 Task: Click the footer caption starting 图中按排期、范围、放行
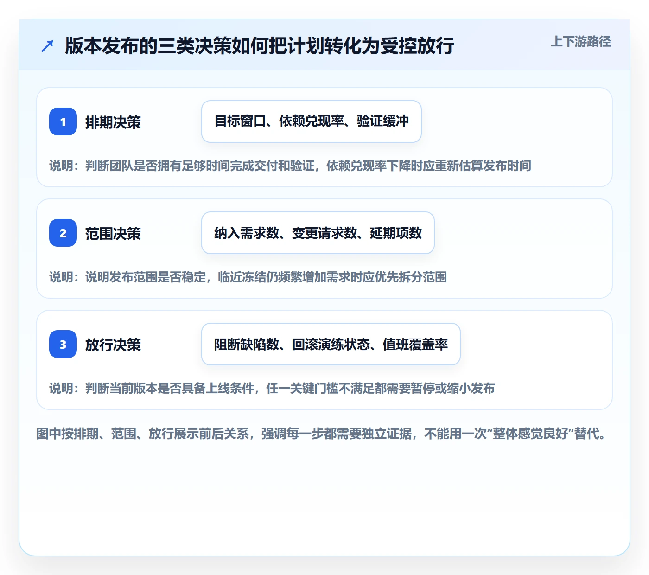click(322, 434)
